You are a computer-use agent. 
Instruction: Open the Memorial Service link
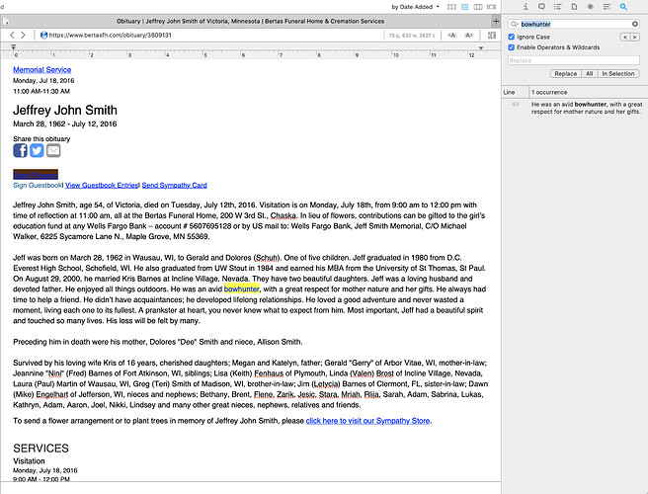[x=42, y=70]
